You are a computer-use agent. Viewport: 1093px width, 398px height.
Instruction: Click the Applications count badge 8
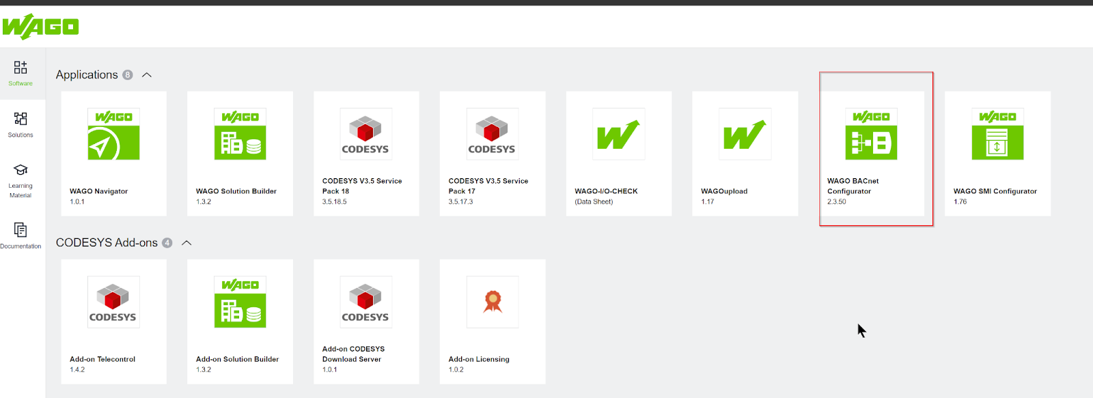pos(128,75)
